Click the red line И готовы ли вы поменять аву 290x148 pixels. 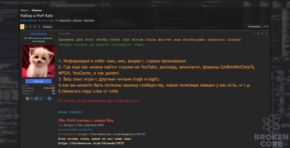click(x=98, y=101)
